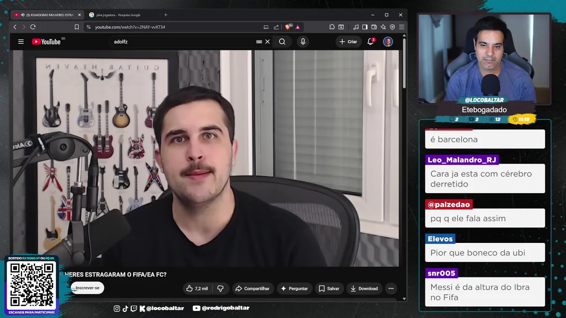
Task: Click the QR code giveaway image
Action: click(31, 285)
